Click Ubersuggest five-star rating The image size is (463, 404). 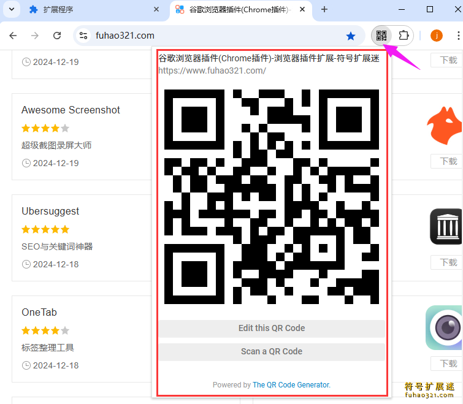45,230
